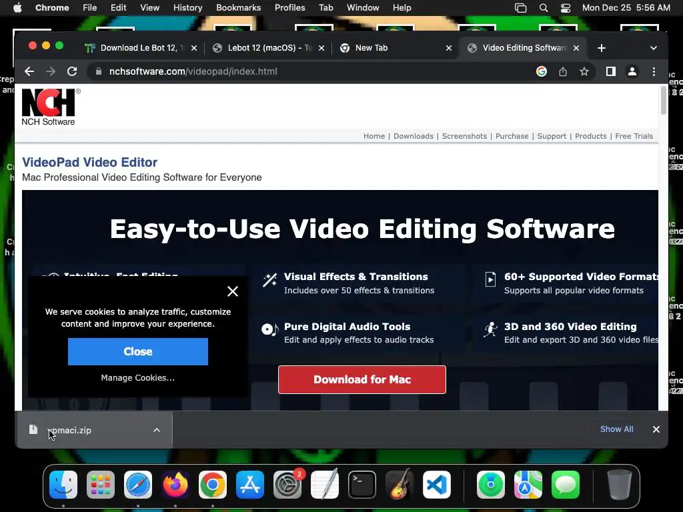Open the Purchase navigation link
683x512 pixels.
512,136
